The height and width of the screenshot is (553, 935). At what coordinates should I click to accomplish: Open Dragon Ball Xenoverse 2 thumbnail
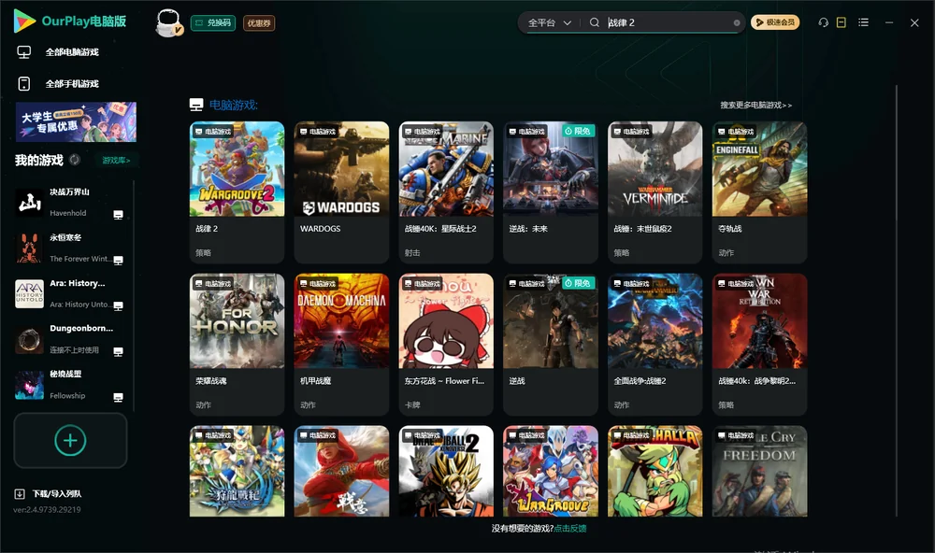click(446, 471)
